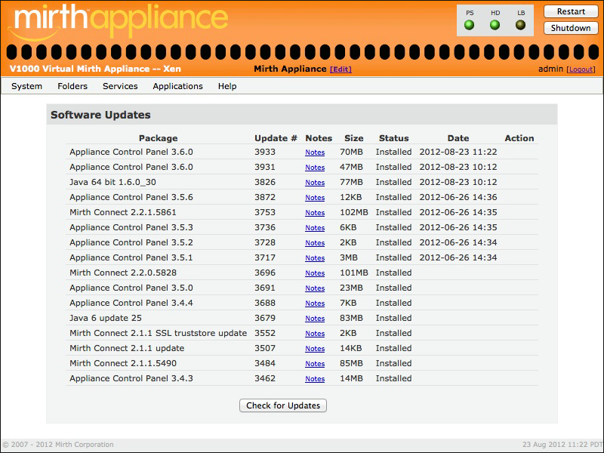The height and width of the screenshot is (453, 604).
Task: Select 'Mirth Connect 2.2.1.5861' package name
Action: [x=123, y=212]
